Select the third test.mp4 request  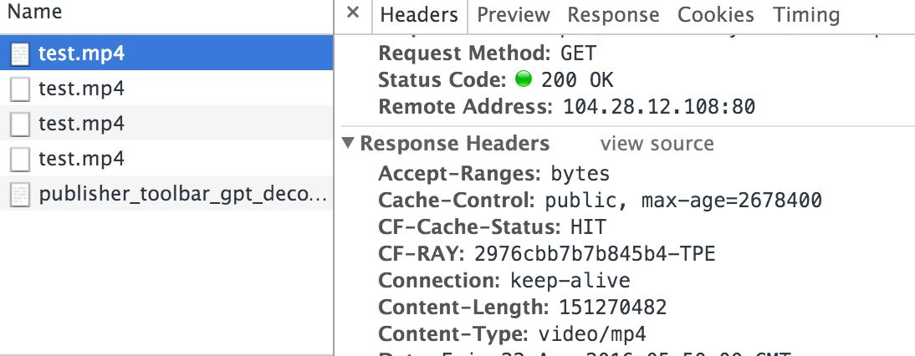166,124
